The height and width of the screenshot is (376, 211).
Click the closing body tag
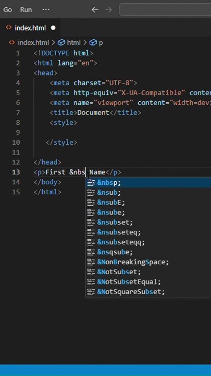coord(47,182)
